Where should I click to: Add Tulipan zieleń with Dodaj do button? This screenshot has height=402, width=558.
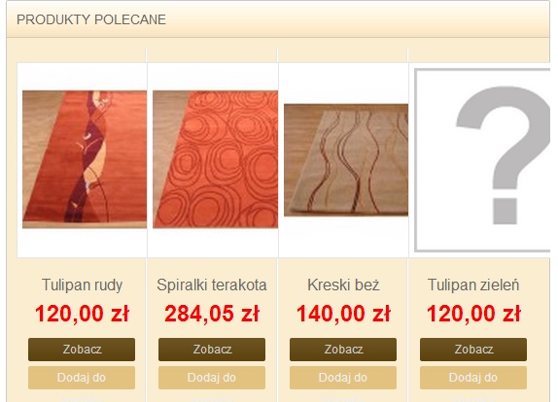473,378
